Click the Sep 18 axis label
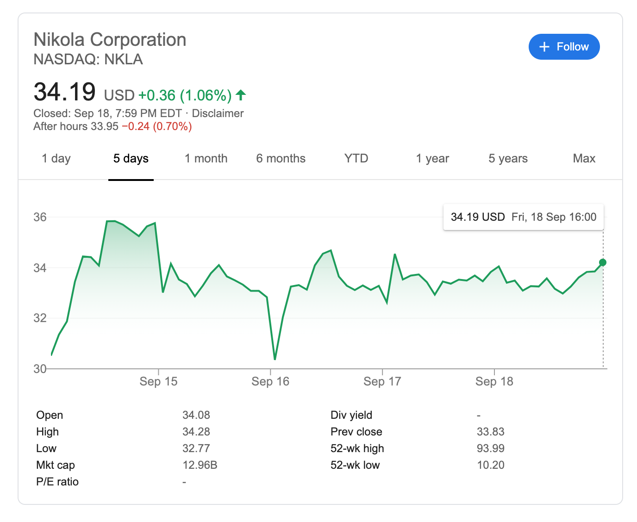This screenshot has height=522, width=637. point(494,381)
